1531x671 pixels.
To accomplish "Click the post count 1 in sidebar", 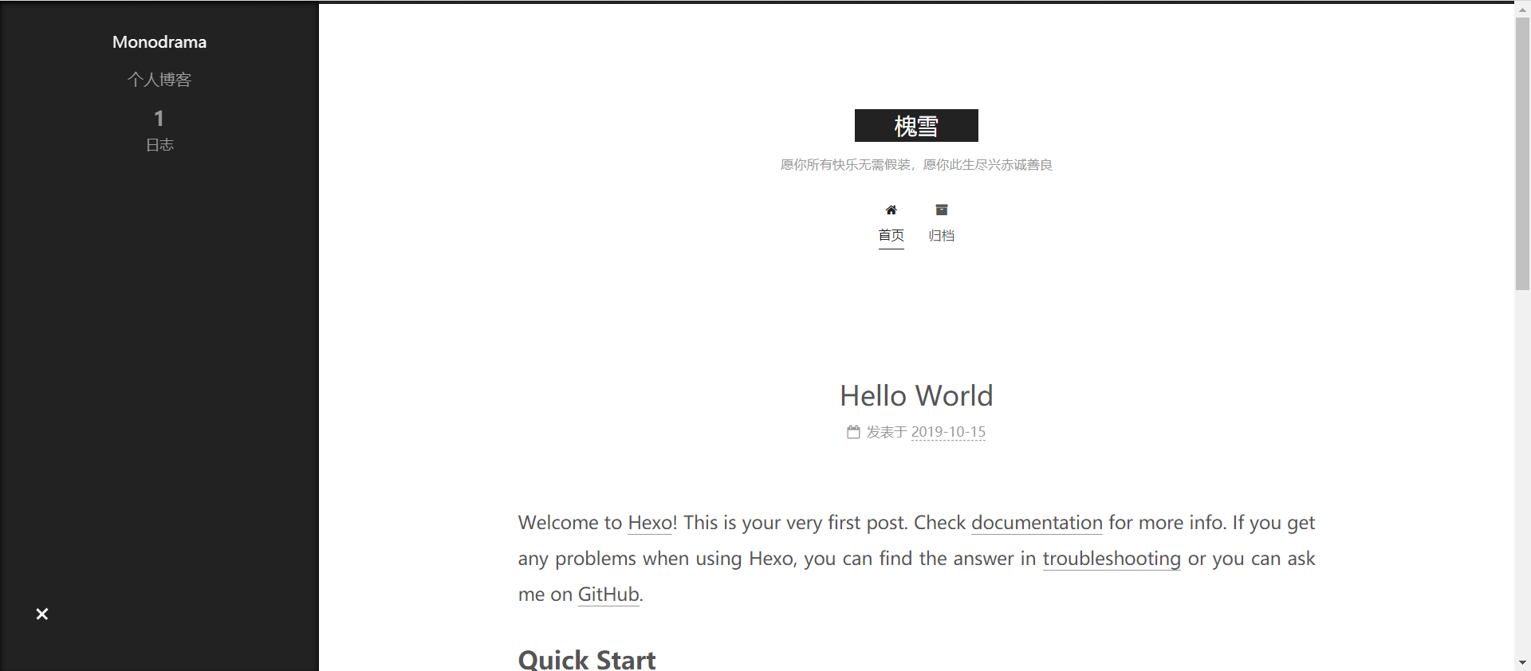I will (159, 119).
